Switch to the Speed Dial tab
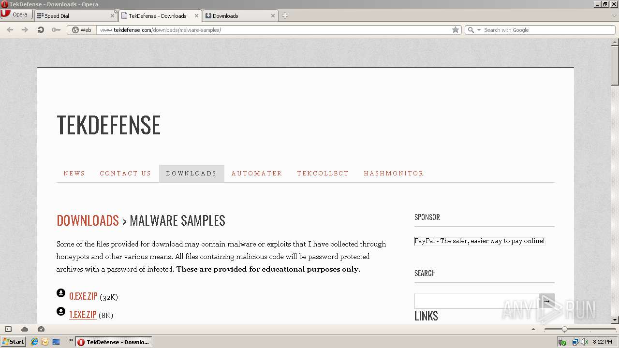619x348 pixels. 75,15
